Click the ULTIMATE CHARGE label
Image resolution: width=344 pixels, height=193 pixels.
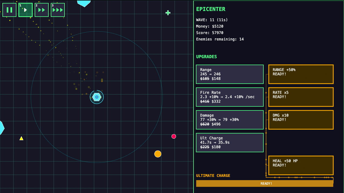[x=213, y=176]
